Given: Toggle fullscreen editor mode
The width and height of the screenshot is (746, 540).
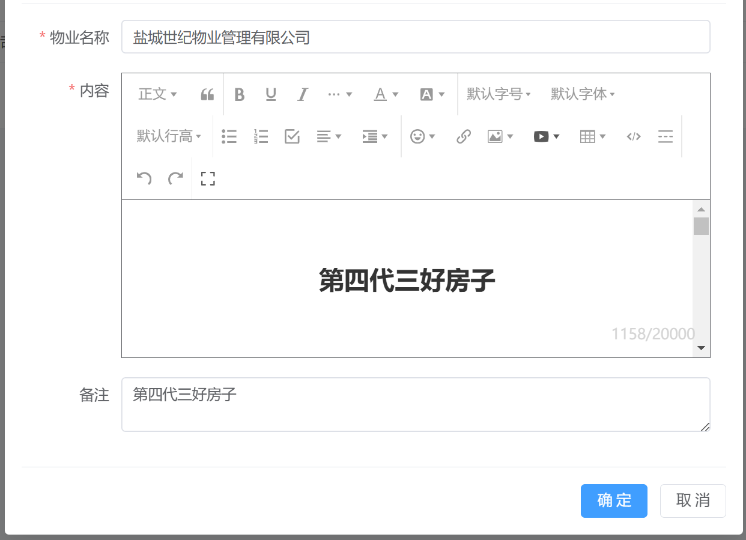Looking at the screenshot, I should (208, 178).
